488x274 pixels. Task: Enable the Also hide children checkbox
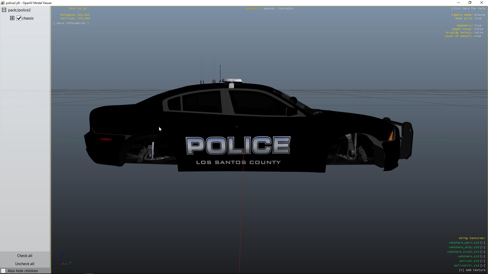pos(3,271)
